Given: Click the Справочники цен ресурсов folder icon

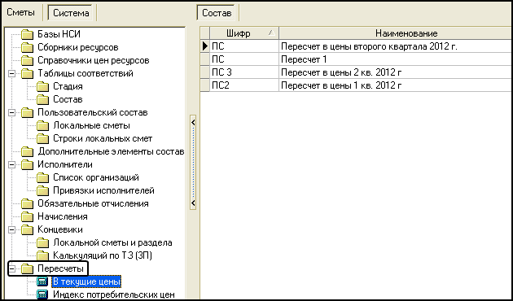Looking at the screenshot, I should [x=28, y=60].
